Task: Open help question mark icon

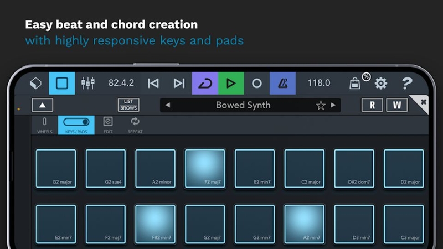Action: coord(407,84)
